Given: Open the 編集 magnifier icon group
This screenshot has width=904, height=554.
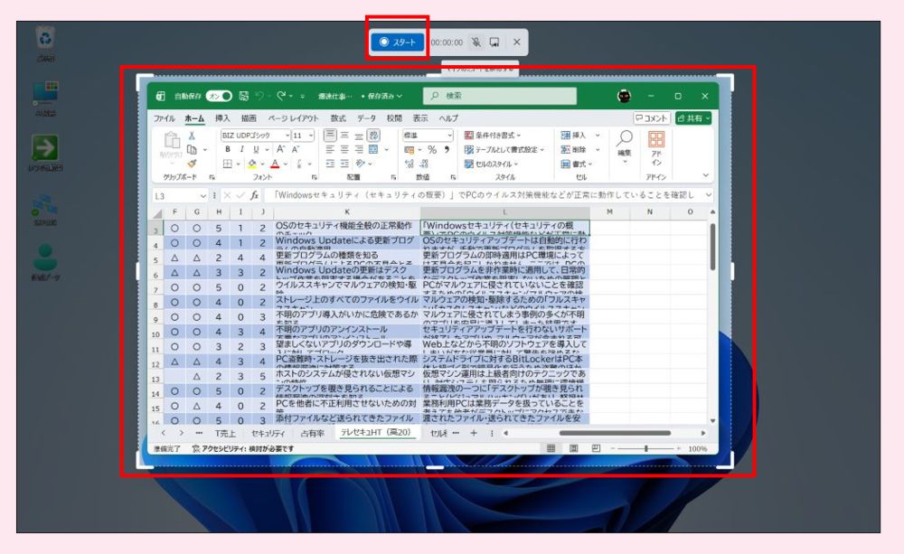Looking at the screenshot, I should click(625, 144).
